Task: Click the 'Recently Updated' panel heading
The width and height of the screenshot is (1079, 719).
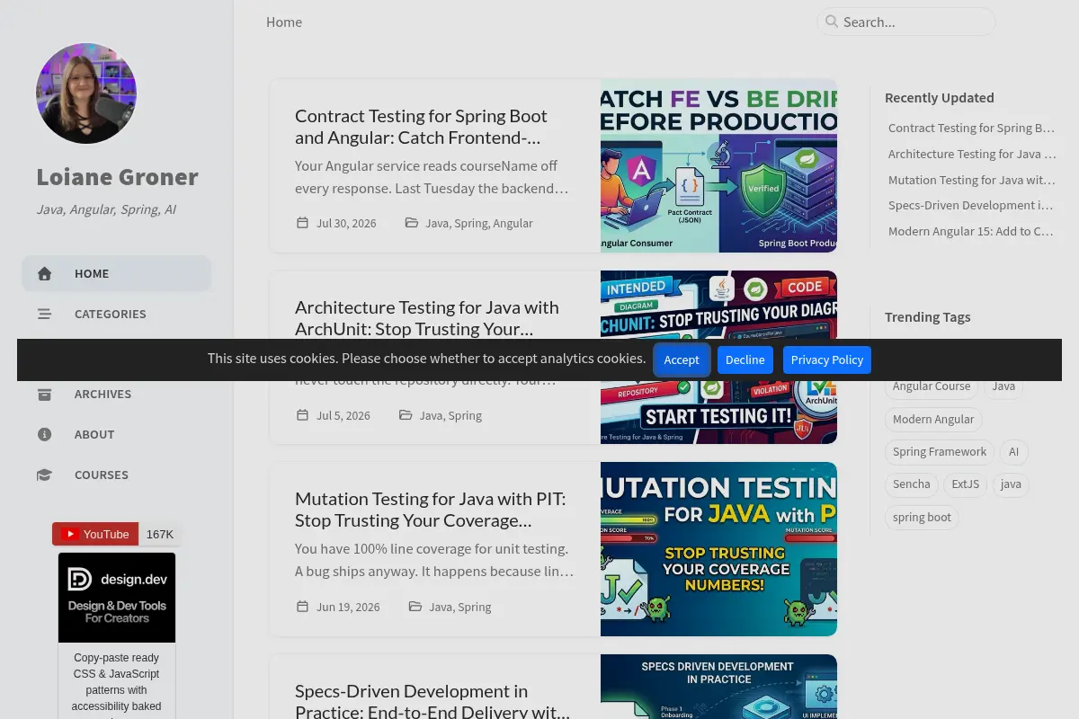Action: tap(940, 98)
